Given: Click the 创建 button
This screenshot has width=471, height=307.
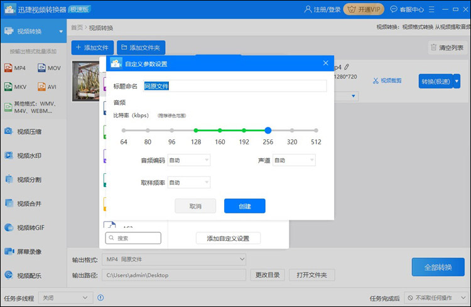Looking at the screenshot, I should 245,206.
